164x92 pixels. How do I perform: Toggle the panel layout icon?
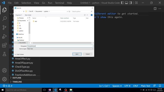point(126,3)
